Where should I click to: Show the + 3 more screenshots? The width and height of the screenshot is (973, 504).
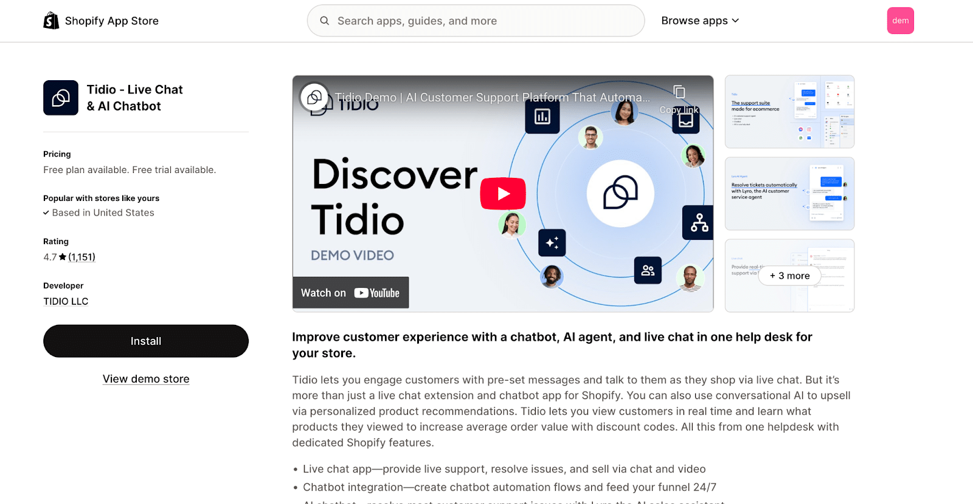pos(789,276)
